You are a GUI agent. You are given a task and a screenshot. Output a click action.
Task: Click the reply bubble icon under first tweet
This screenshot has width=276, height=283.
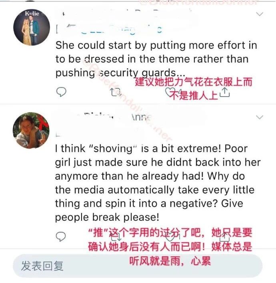61,92
